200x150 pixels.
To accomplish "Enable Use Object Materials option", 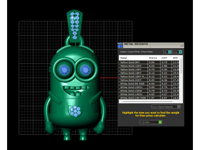I will (x=166, y=107).
